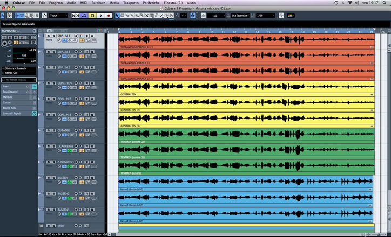Start playback with the Play button
Viewport: 391px width, 237px height.
(x=101, y=16)
